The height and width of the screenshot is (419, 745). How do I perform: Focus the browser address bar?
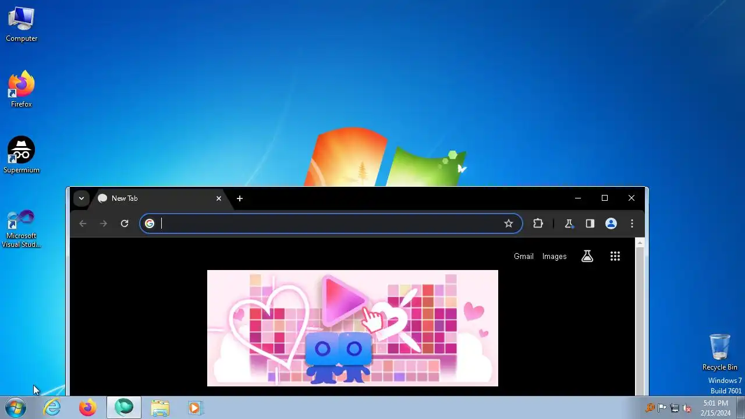[331, 223]
